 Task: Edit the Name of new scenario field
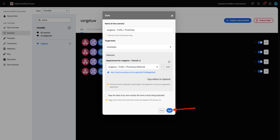pyautogui.click(x=139, y=30)
